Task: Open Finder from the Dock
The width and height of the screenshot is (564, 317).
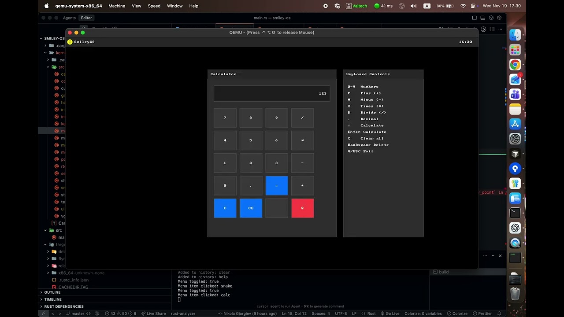Action: point(515,35)
